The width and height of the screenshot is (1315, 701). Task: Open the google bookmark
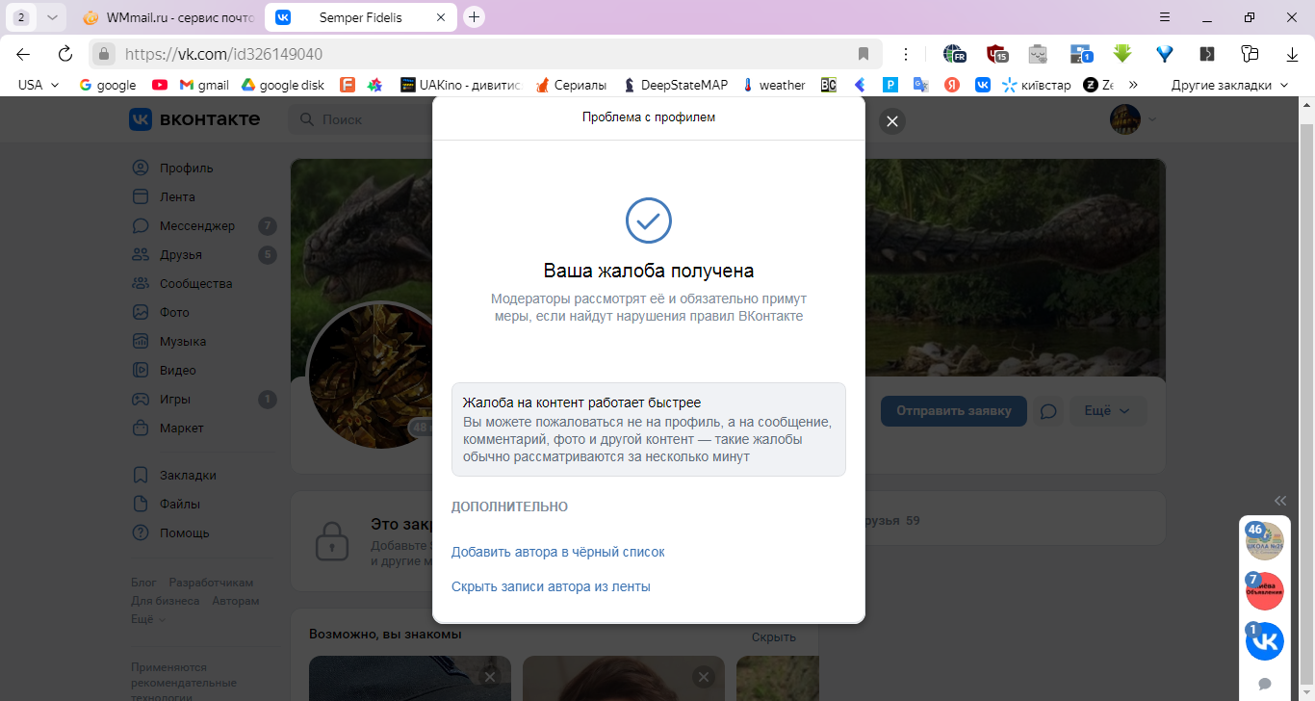pos(108,85)
